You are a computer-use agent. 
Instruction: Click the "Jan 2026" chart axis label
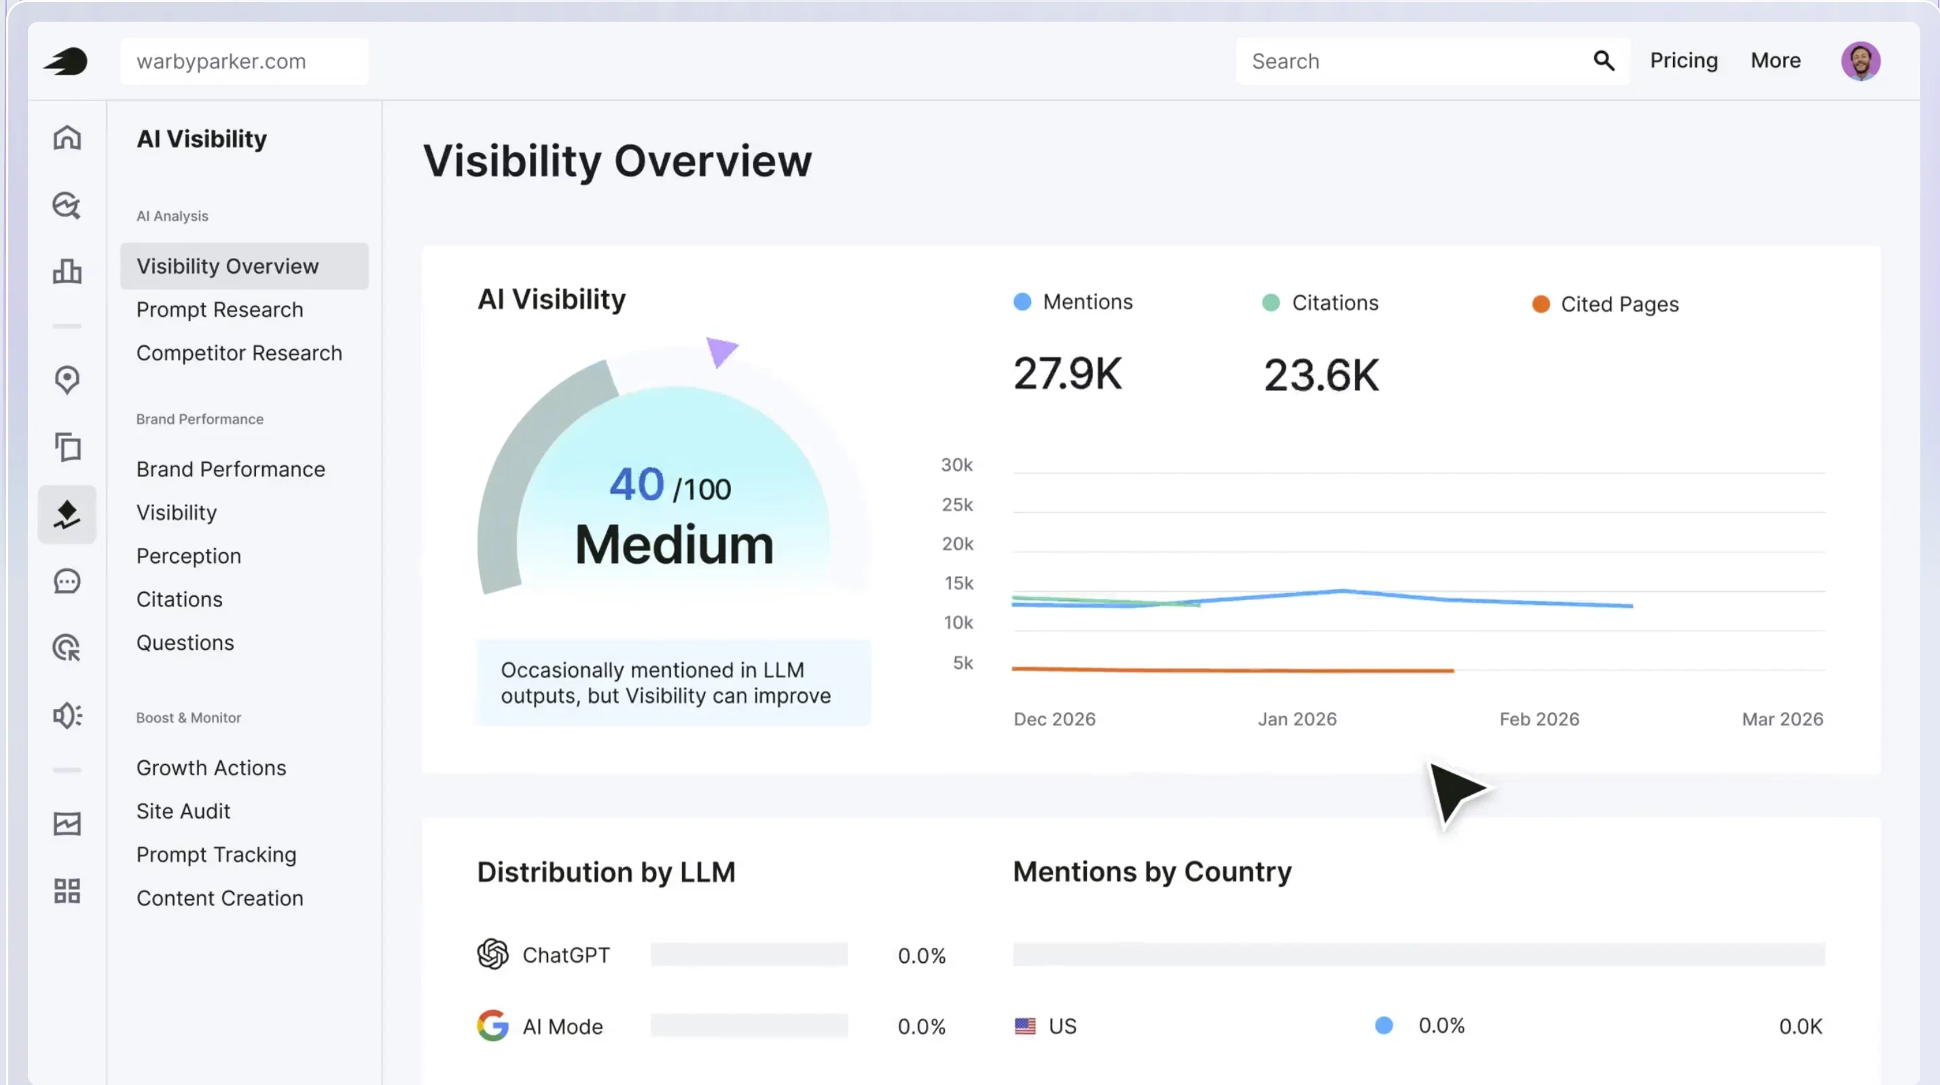coord(1297,719)
